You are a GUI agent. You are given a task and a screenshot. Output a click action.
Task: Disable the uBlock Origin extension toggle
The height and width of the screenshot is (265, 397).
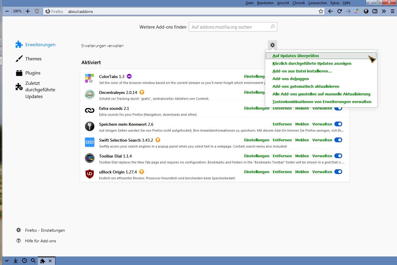pyautogui.click(x=338, y=172)
